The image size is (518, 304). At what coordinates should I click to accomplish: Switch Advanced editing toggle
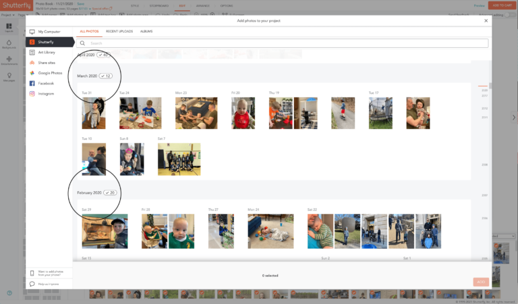pyautogui.click(x=509, y=14)
